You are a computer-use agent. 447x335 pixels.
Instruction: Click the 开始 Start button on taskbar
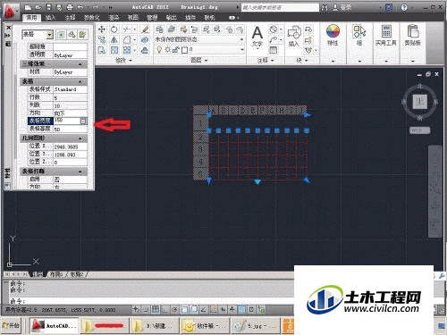coord(12,325)
